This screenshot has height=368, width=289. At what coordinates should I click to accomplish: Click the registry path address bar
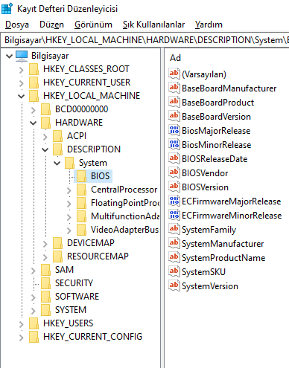point(145,40)
